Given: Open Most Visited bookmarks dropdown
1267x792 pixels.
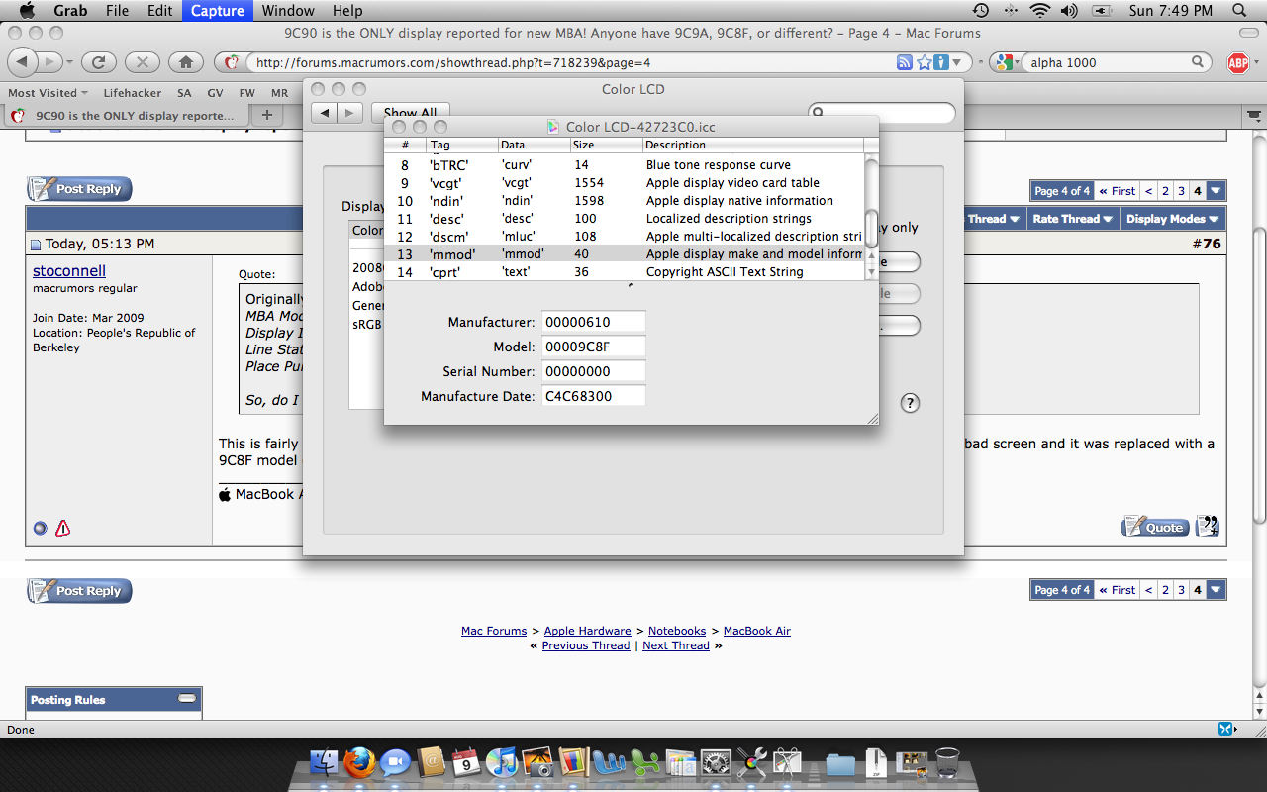Looking at the screenshot, I should click(x=48, y=92).
